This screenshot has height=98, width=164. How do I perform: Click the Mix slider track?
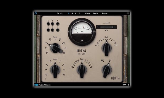point(106,27)
